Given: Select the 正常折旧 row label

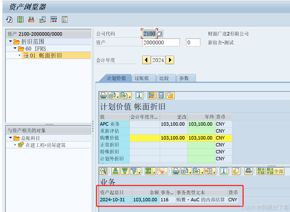Looking at the screenshot, I should pyautogui.click(x=114, y=145).
